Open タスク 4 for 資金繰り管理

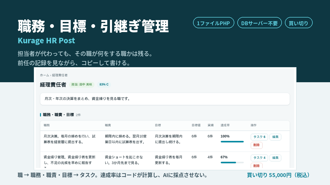point(259,158)
